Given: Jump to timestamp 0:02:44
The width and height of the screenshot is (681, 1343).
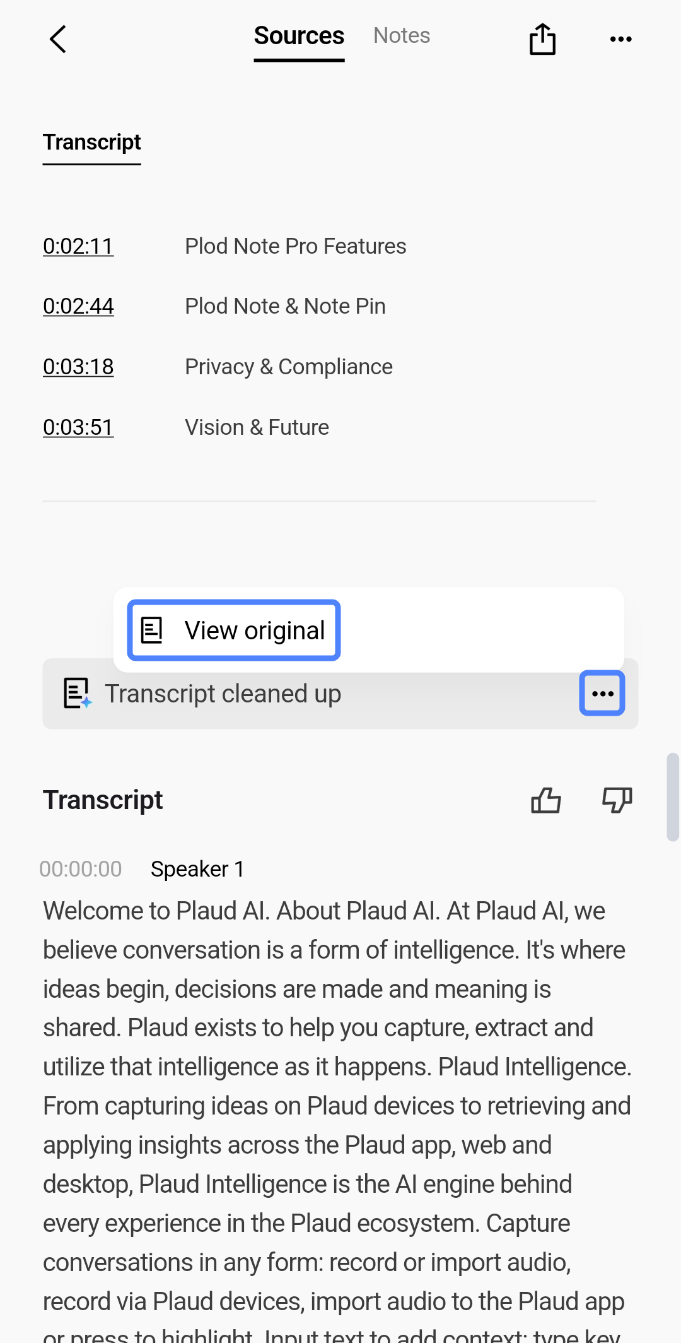Looking at the screenshot, I should click(78, 306).
